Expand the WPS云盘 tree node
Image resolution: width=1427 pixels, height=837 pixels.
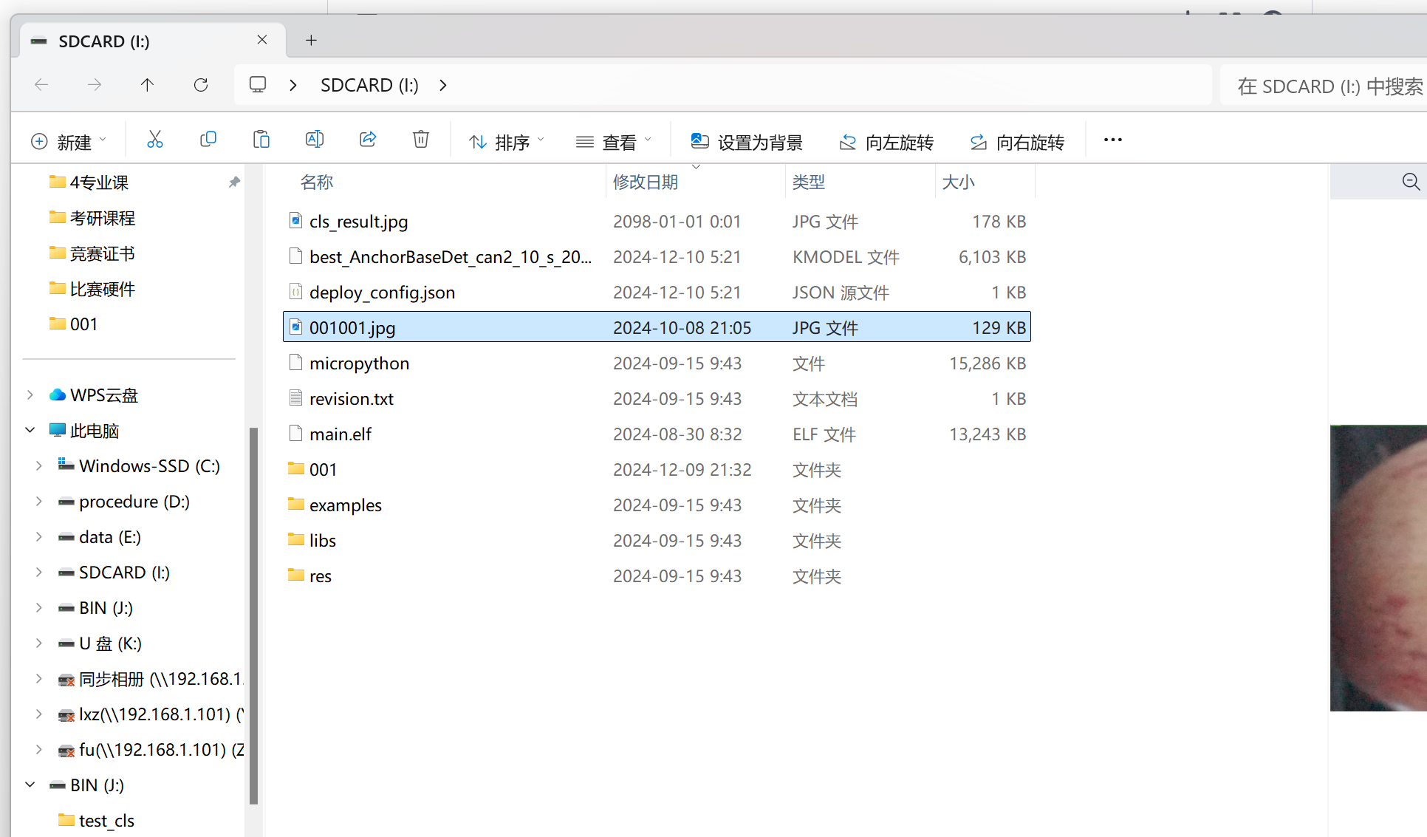tap(30, 395)
